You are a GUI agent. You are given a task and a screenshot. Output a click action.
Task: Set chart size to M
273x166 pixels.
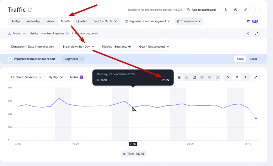pyautogui.click(x=237, y=77)
